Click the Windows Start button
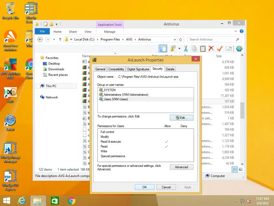274x206 pixels. coord(7,201)
